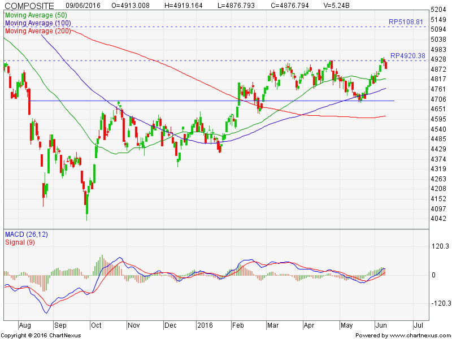Select Moving Average (50) legend label
The width and height of the screenshot is (452, 339).
coord(36,15)
